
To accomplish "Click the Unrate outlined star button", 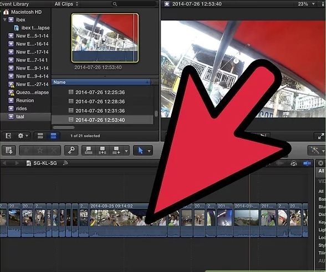I will (40, 150).
